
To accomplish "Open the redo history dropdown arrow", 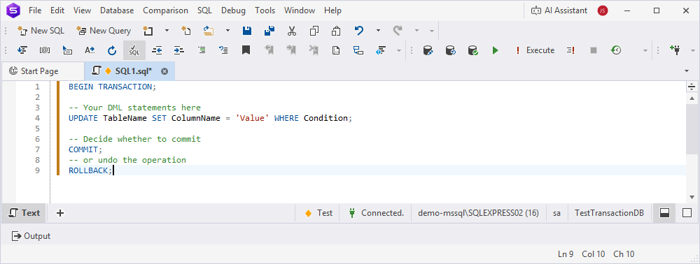I will click(416, 31).
